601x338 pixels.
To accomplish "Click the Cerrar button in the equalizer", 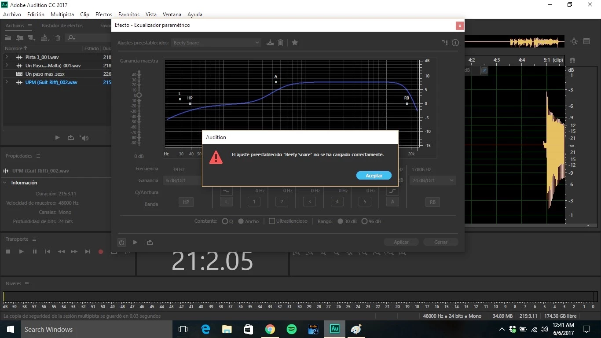I will tap(440, 242).
